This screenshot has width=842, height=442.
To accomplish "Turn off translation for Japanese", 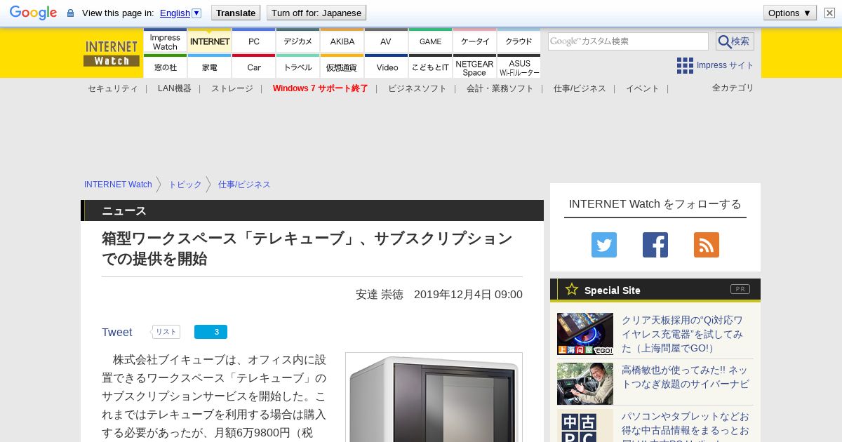I will [x=316, y=13].
